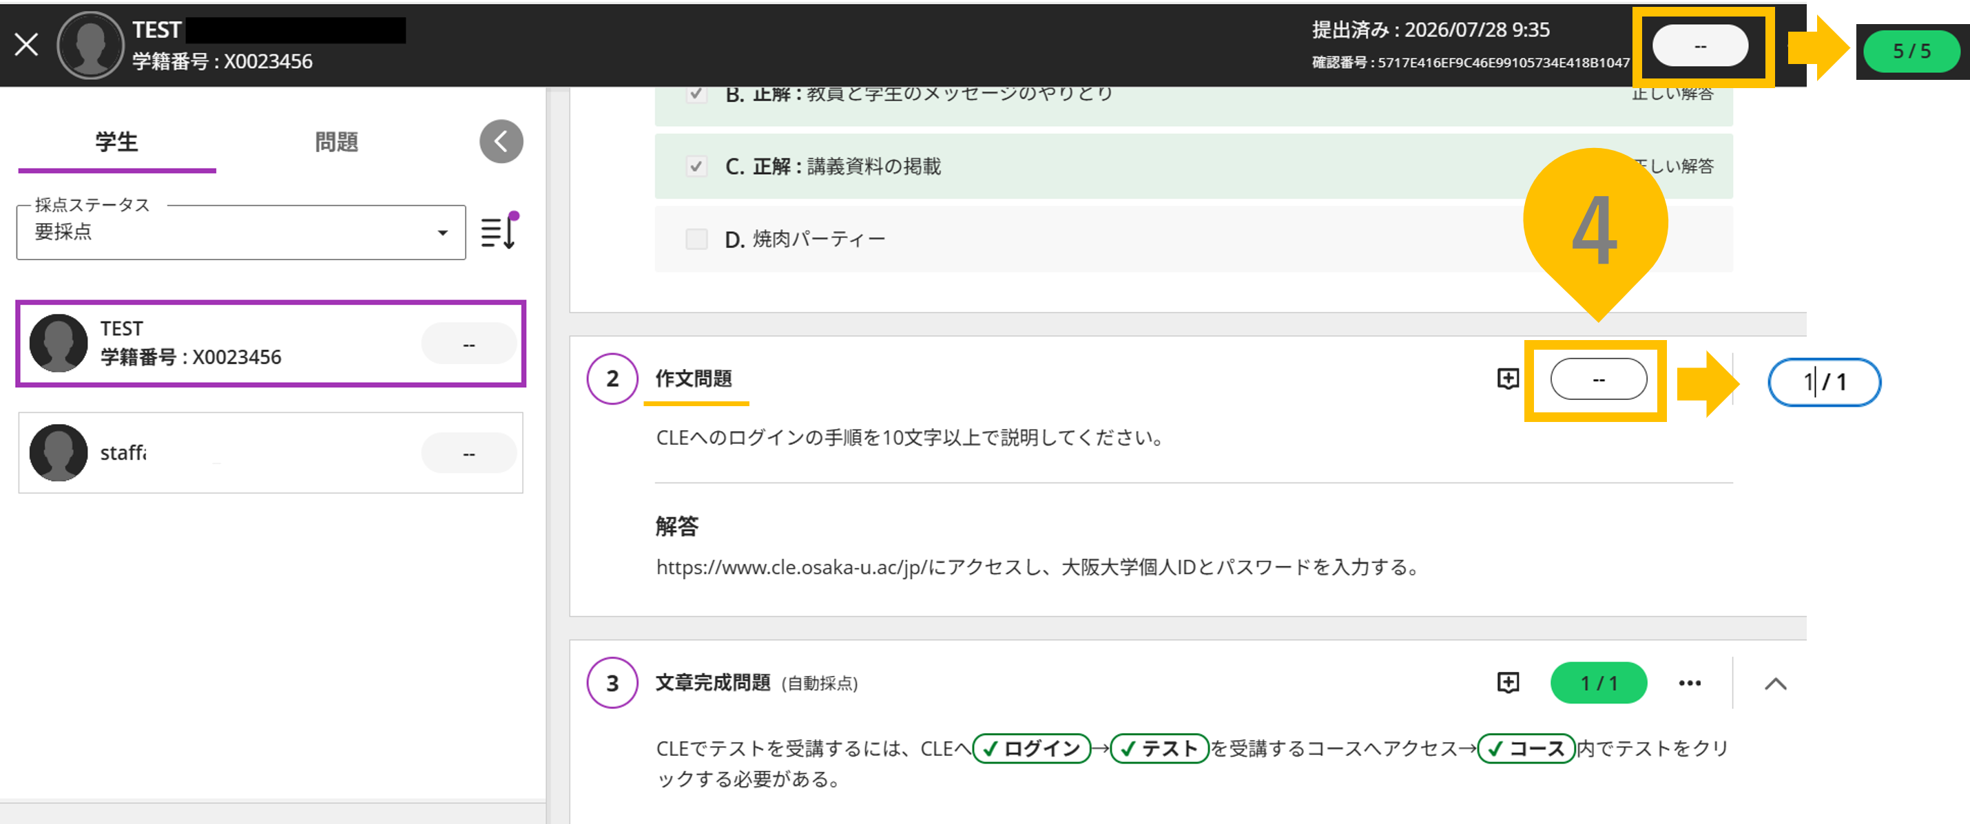The height and width of the screenshot is (824, 1970).
Task: Switch to the 学生 tab
Action: [116, 142]
